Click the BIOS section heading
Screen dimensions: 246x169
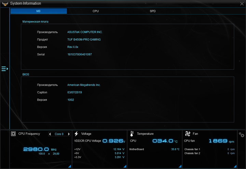[26, 75]
